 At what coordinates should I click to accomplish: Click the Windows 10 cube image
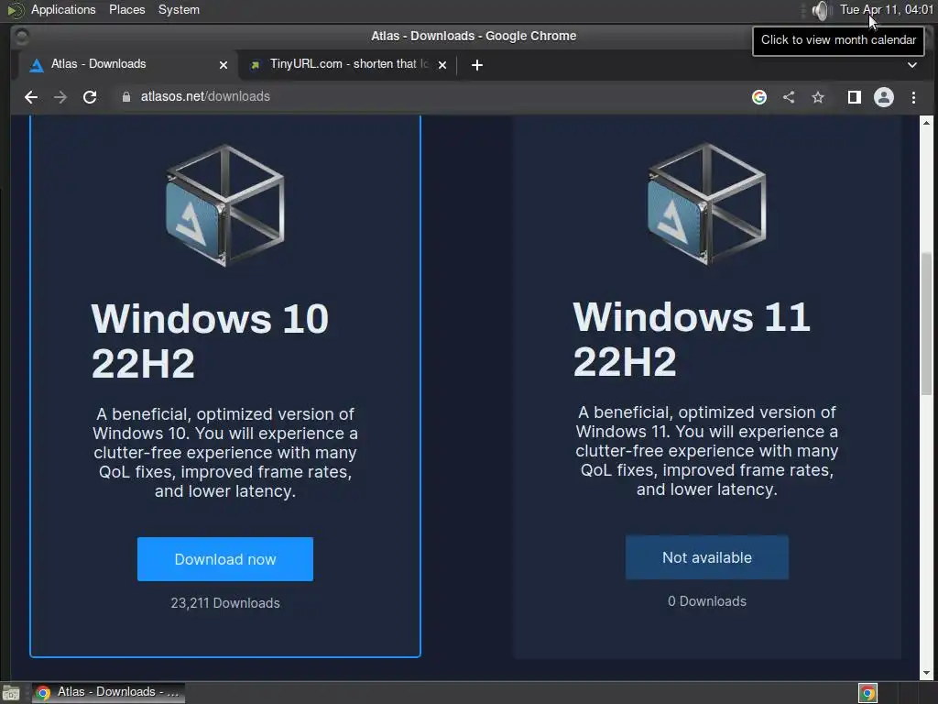pos(225,205)
